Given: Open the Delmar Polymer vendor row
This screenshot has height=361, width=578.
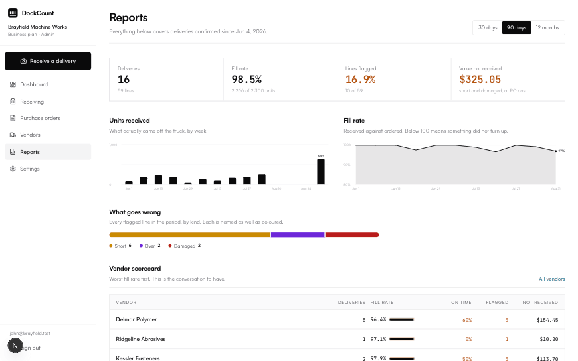Looking at the screenshot, I should 337,319.
